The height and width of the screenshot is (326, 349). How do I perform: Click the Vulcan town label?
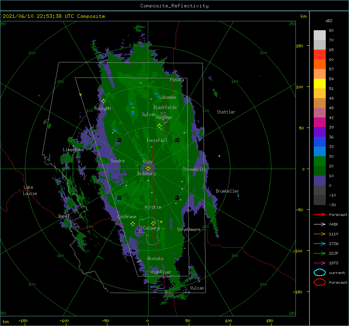pos(197,288)
